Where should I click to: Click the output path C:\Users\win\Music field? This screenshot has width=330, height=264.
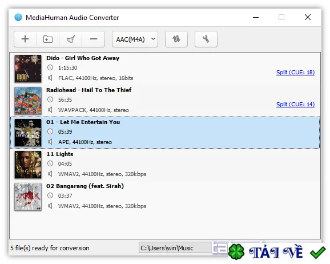click(x=175, y=248)
